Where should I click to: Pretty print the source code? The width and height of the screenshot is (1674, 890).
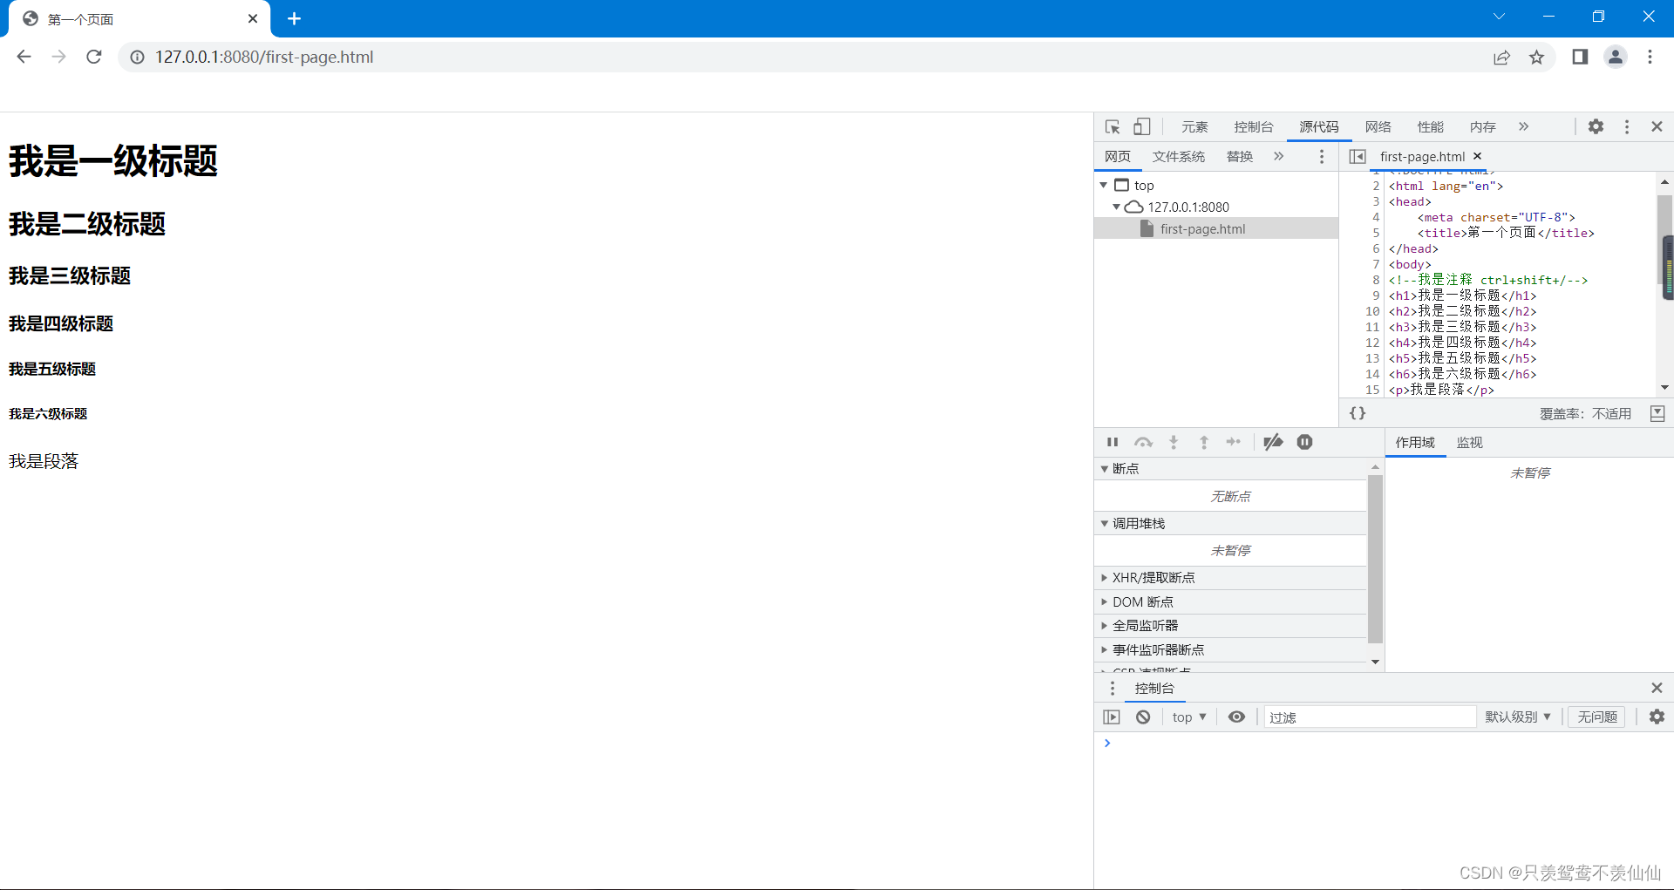click(1358, 413)
